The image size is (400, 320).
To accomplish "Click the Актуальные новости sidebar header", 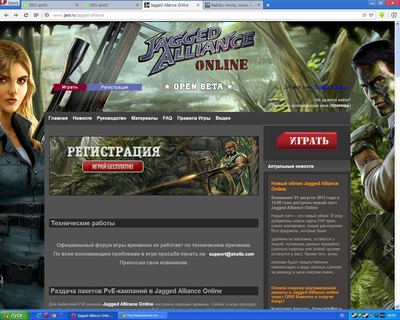I will tap(291, 166).
